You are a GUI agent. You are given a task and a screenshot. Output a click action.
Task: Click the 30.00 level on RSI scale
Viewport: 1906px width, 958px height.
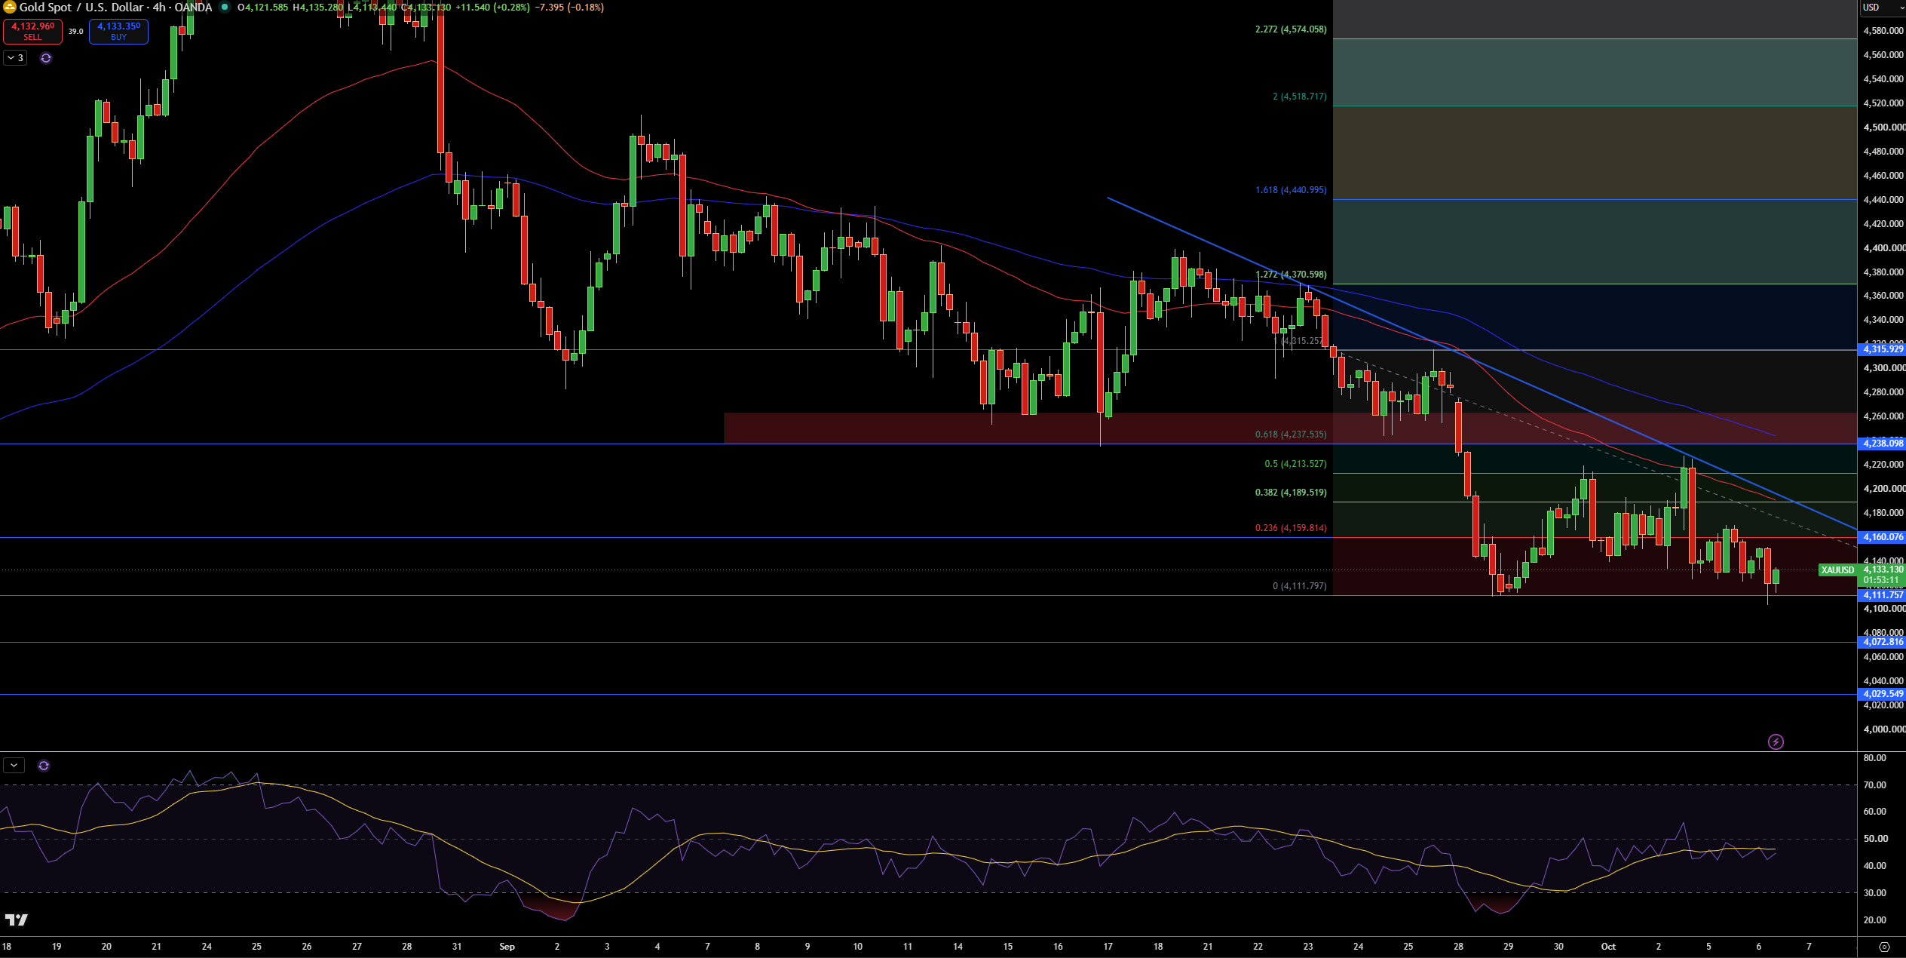pyautogui.click(x=1874, y=893)
